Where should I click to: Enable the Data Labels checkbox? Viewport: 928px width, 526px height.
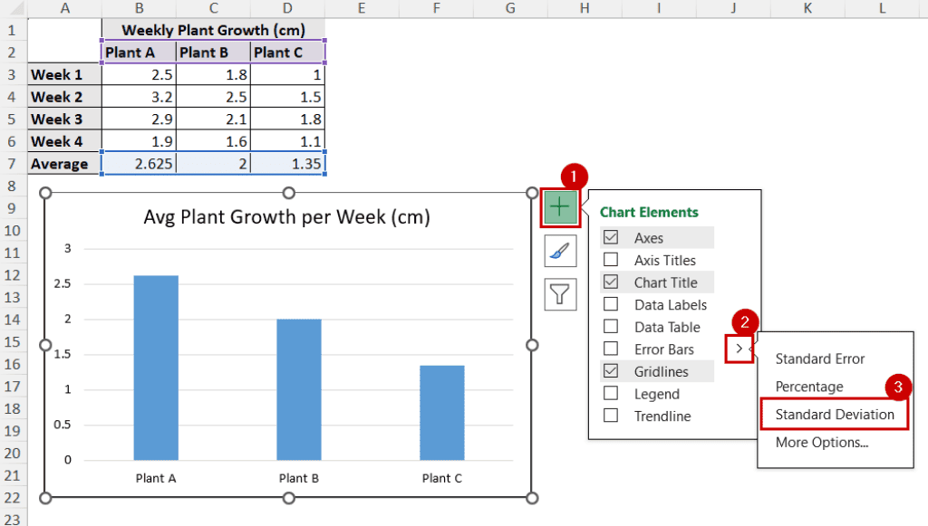pyautogui.click(x=609, y=304)
